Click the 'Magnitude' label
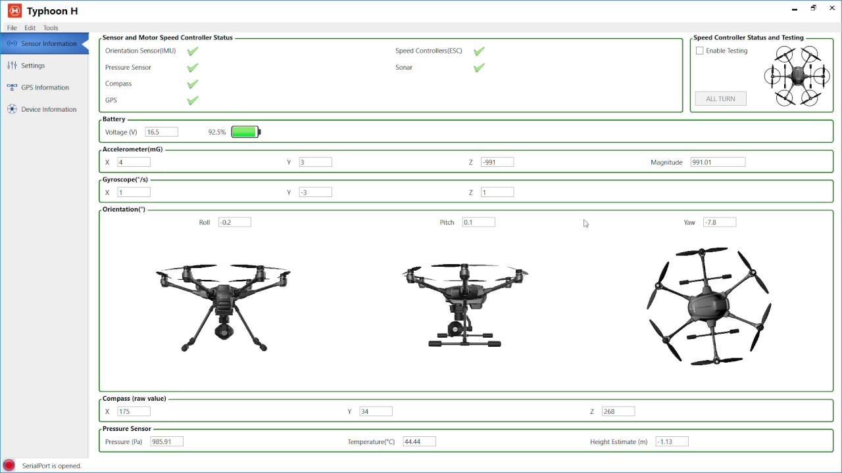The height and width of the screenshot is (473, 842). coord(666,162)
